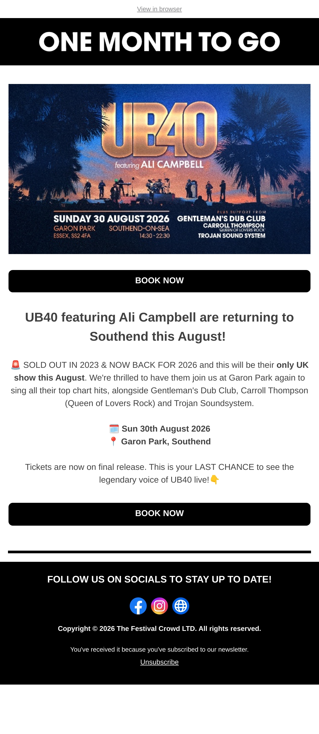Click the Festival Crowd LTD copyright line
Screen dimensions: 319x734
pyautogui.click(x=159, y=628)
